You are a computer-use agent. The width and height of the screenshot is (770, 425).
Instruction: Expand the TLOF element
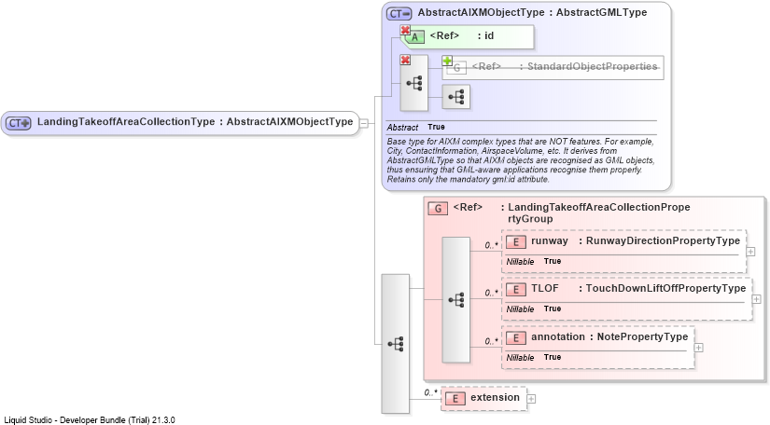[x=756, y=299]
